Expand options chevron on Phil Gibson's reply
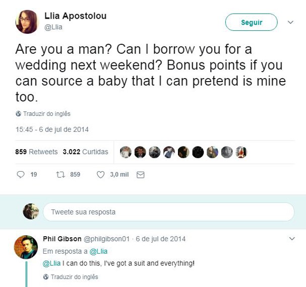The width and height of the screenshot is (306, 287). pyautogui.click(x=292, y=239)
